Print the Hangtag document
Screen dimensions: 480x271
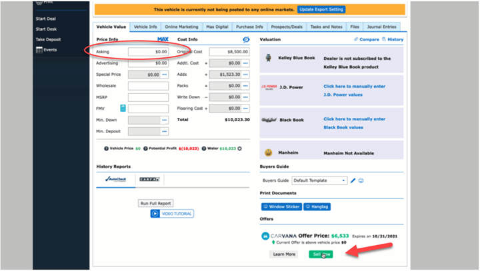(317, 207)
